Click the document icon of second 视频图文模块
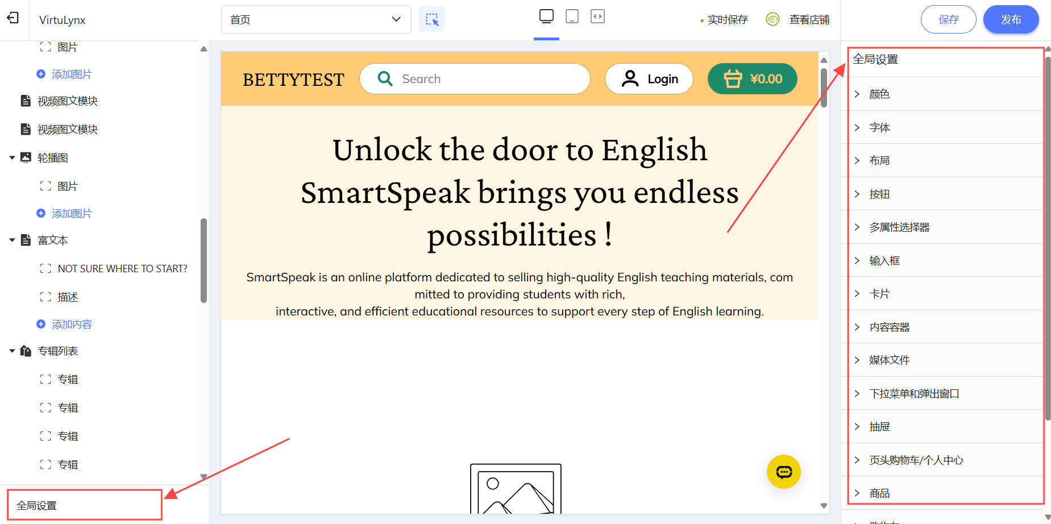The width and height of the screenshot is (1051, 524). pos(26,129)
